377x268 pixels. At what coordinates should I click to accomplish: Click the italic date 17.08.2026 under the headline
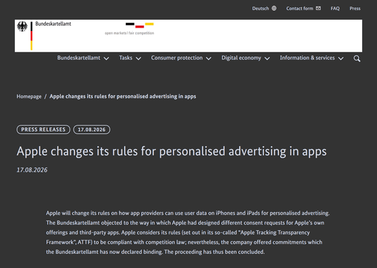coord(32,170)
